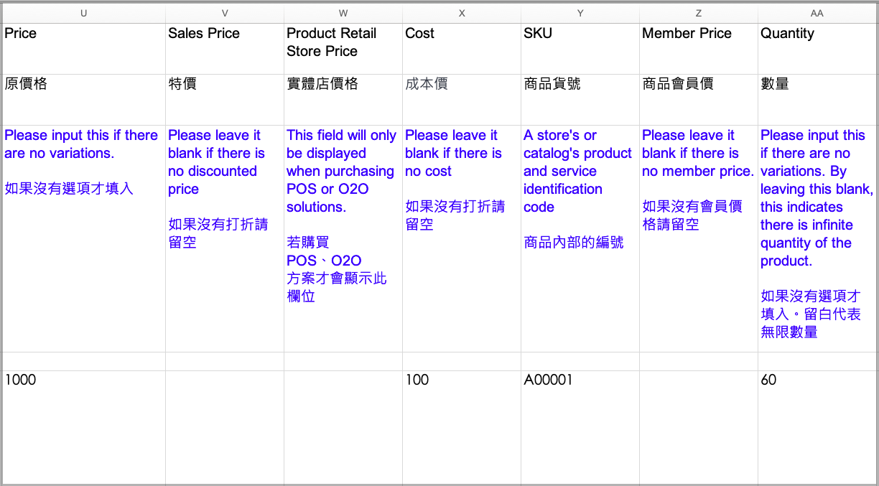
Task: Click the 'no member price' instruction cell
Action: click(699, 238)
